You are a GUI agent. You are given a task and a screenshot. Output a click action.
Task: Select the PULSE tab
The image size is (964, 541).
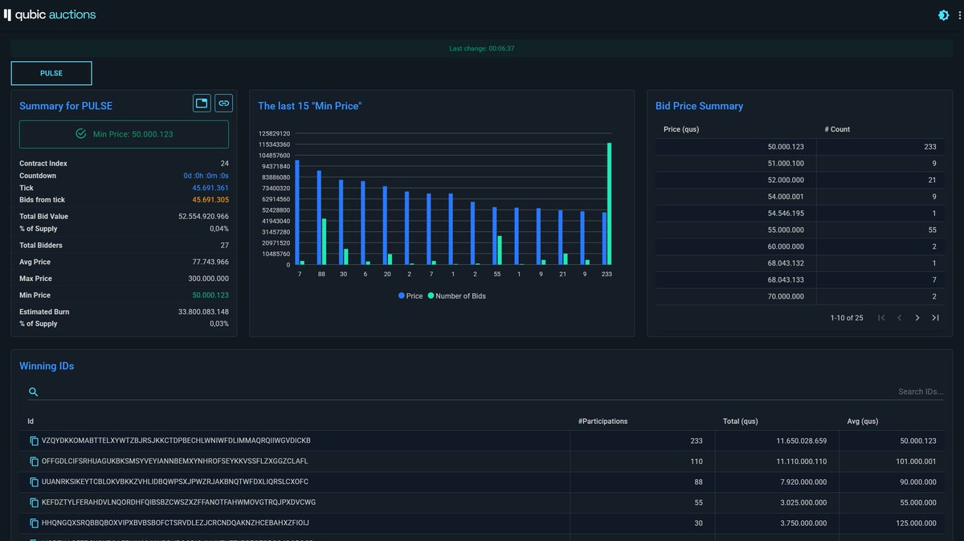pyautogui.click(x=51, y=73)
